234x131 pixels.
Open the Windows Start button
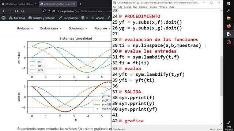click(x=229, y=3)
